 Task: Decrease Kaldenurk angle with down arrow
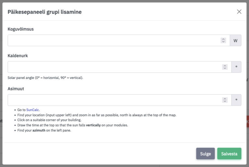tap(225, 68)
